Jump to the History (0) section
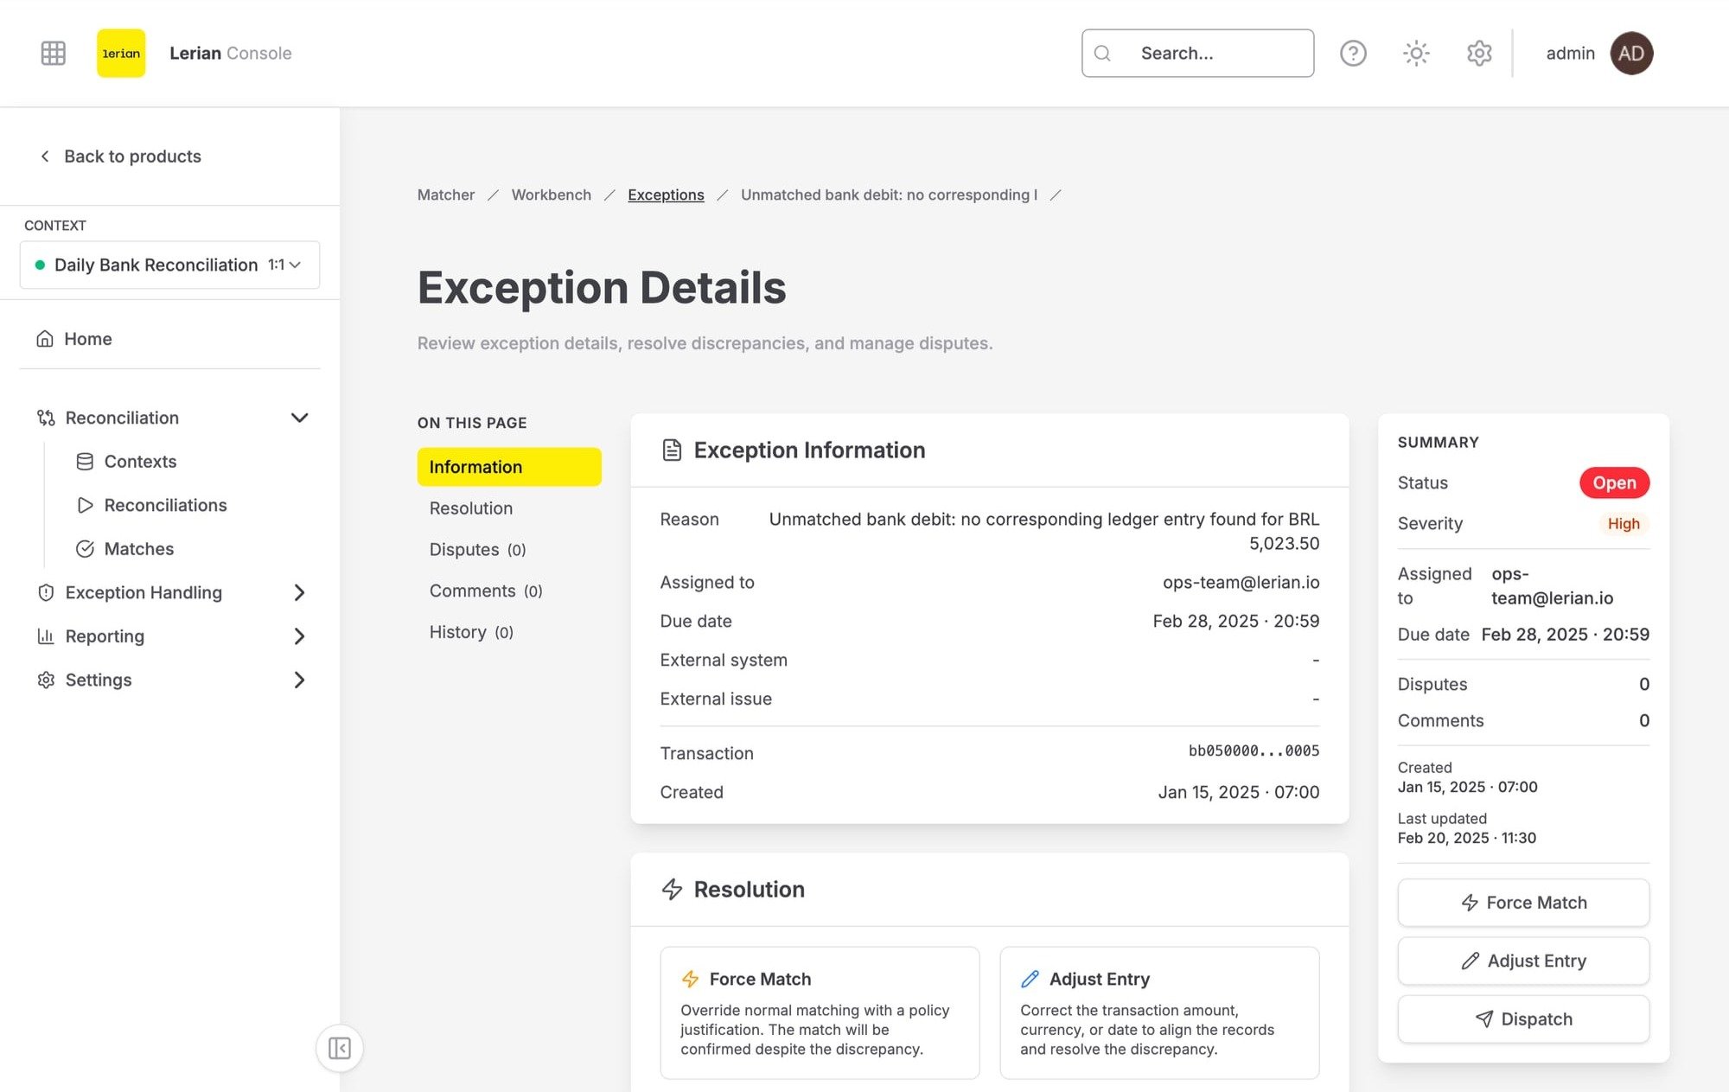The image size is (1729, 1092). [x=471, y=633]
